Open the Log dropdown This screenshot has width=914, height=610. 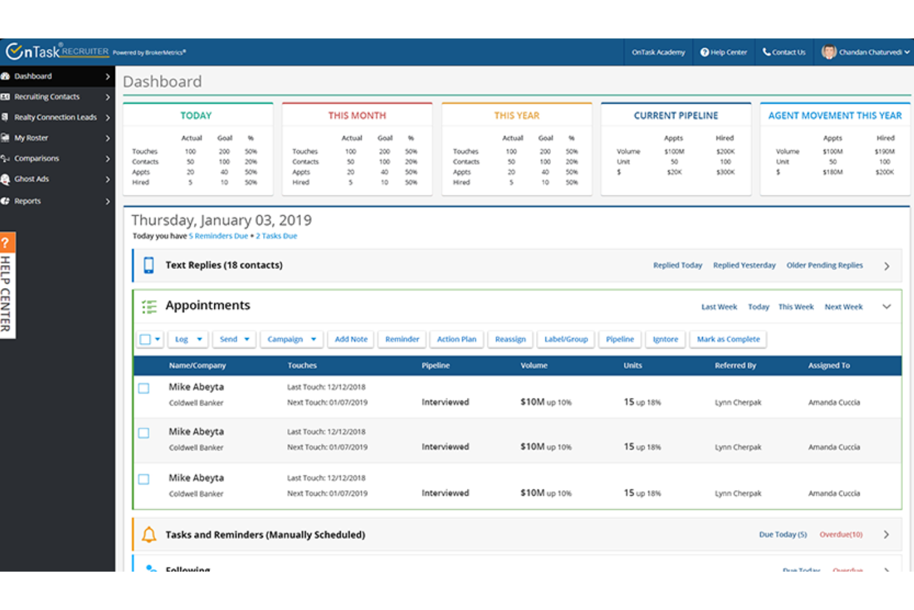[188, 339]
